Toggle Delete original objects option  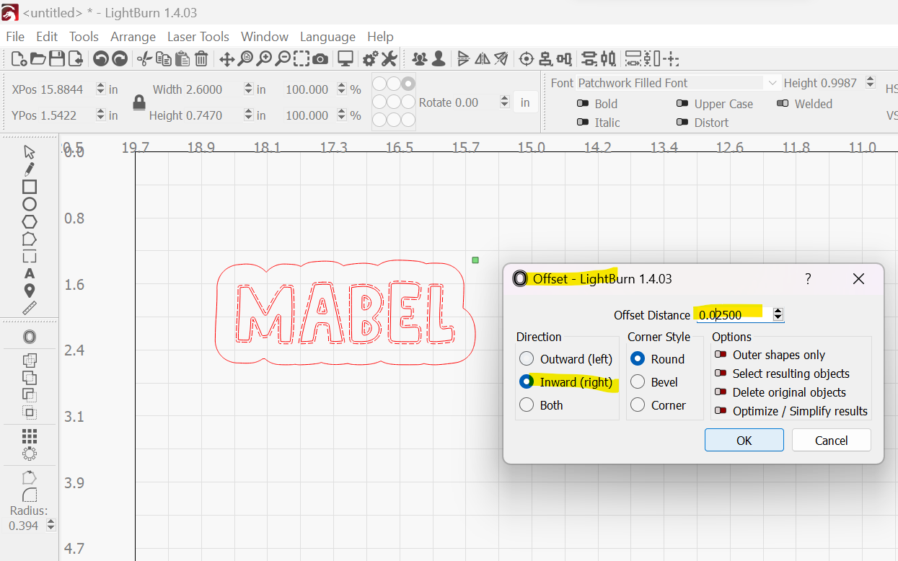(x=720, y=392)
